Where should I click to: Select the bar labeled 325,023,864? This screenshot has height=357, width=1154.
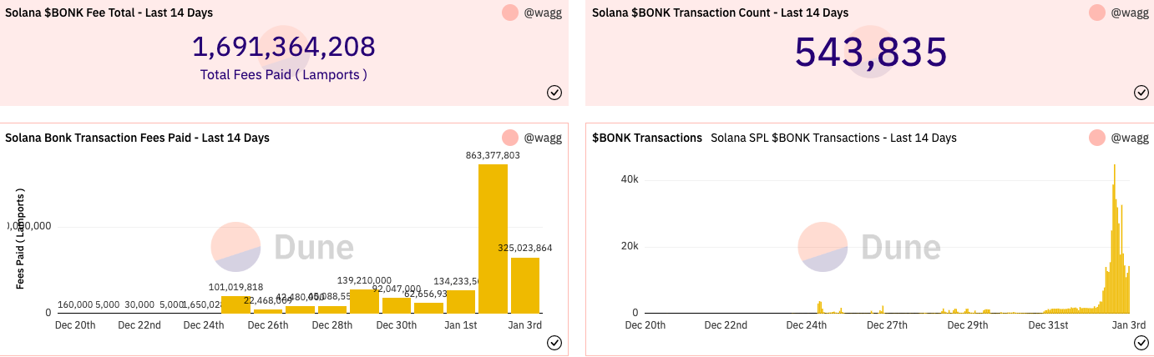tap(525, 285)
